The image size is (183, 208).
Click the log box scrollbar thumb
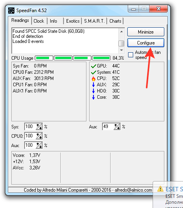pos(121,43)
